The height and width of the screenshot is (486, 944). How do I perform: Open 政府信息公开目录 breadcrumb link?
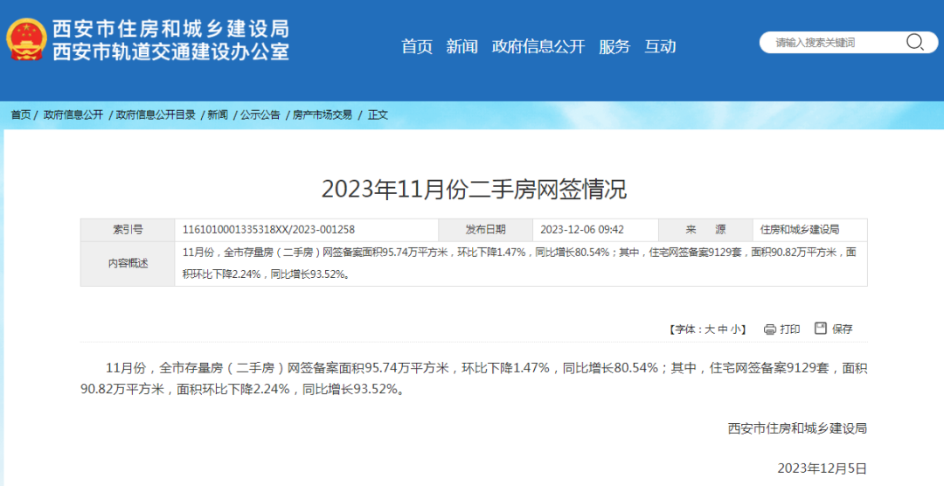[x=156, y=115]
